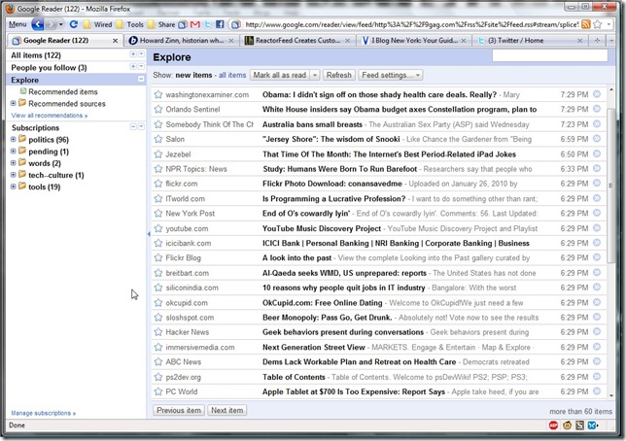Open Manage subscriptions link
Image resolution: width=626 pixels, height=441 pixels.
pos(43,413)
